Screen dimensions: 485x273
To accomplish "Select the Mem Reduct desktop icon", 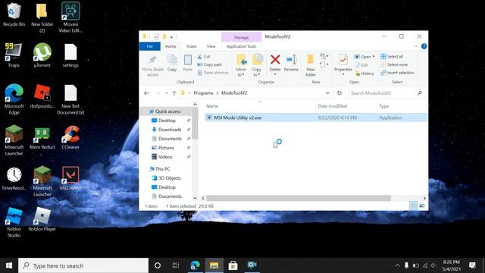I will tap(42, 137).
